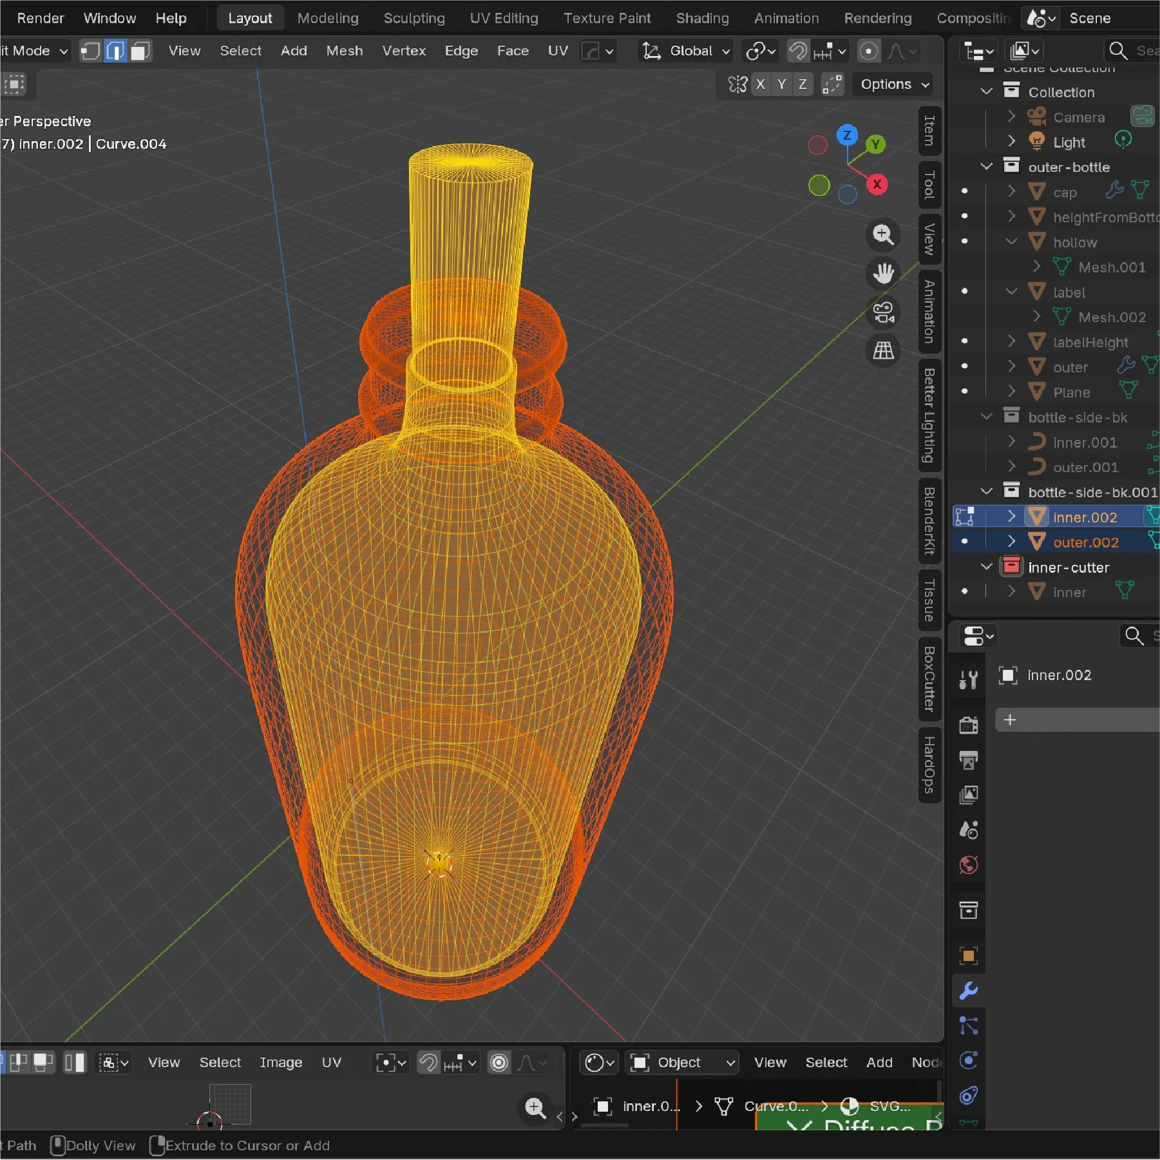Select the Render Properties camera tab
Image resolution: width=1160 pixels, height=1160 pixels.
coord(969,726)
